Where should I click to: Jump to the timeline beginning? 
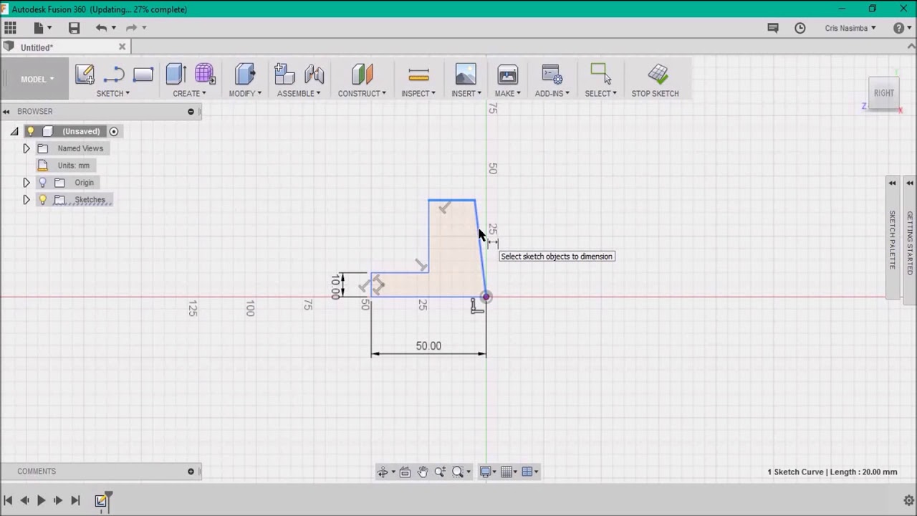pyautogui.click(x=8, y=500)
